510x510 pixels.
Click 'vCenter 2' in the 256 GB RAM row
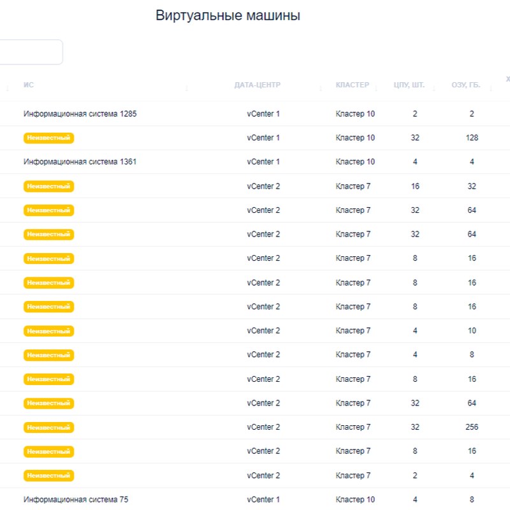click(x=263, y=426)
